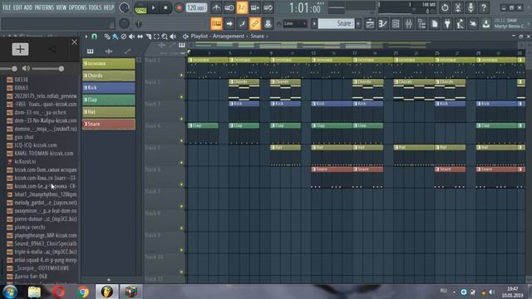Screen dimensions: 532x299
Task: Toggle the note/clip grouping link icon
Action: 255,23
